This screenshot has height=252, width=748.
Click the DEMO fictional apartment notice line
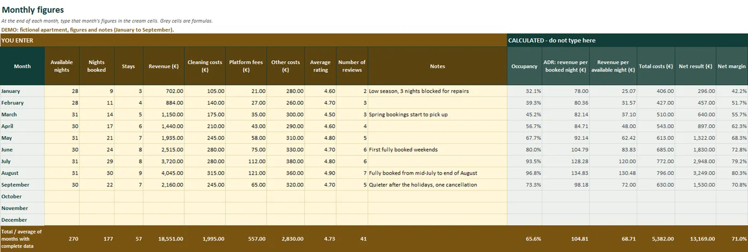88,30
